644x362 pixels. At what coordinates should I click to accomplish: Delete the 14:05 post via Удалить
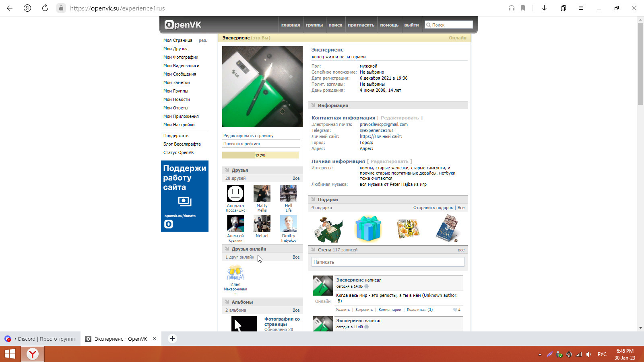(343, 310)
